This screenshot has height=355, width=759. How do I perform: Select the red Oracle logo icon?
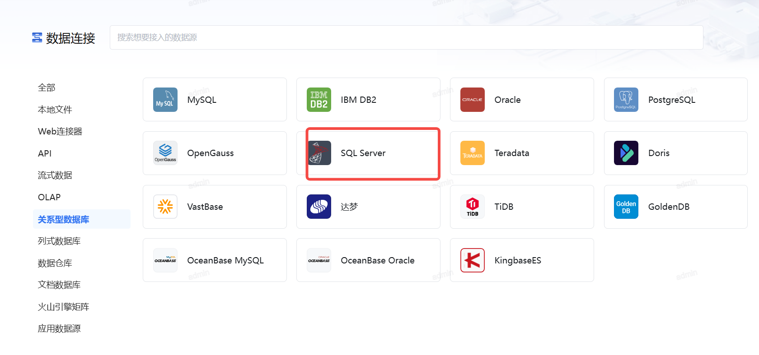[x=473, y=100]
